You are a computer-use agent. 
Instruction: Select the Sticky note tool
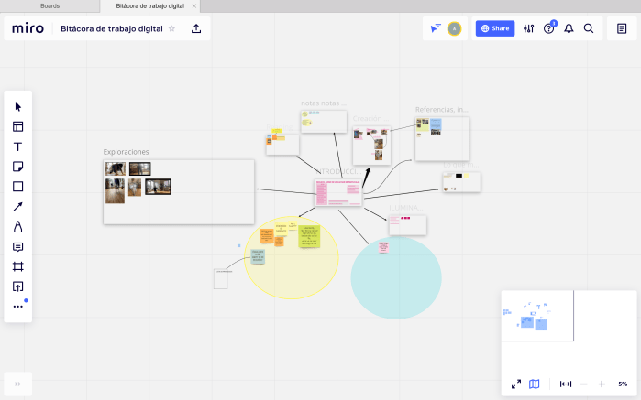click(x=18, y=167)
